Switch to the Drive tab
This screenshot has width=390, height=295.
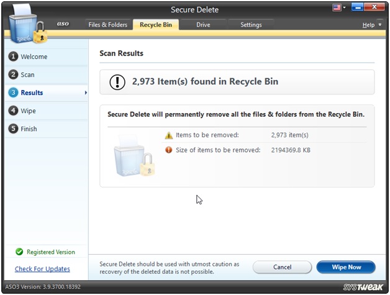pos(203,25)
